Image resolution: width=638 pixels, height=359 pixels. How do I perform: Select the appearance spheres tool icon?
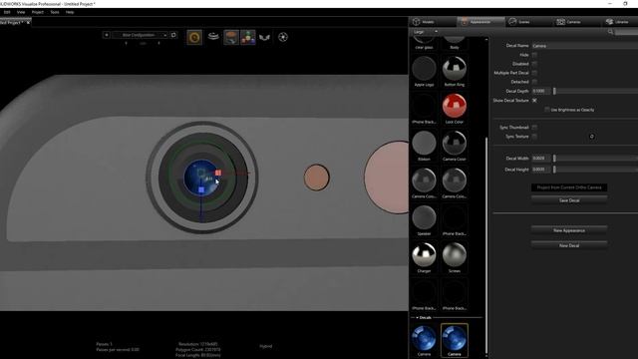coord(248,38)
